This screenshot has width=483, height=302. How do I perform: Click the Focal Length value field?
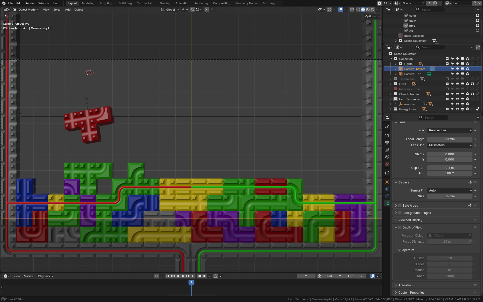point(450,139)
